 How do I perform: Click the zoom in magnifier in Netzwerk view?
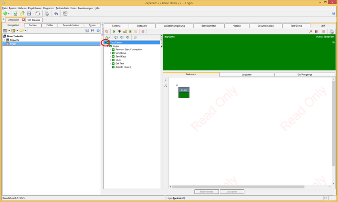(x=166, y=80)
